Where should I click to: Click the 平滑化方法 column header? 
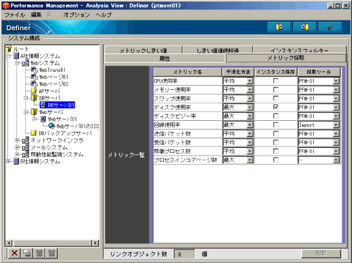[238, 72]
